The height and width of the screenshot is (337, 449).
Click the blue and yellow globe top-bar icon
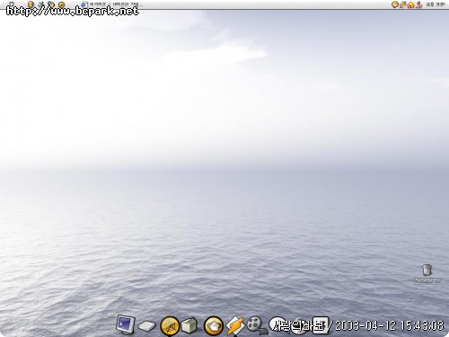(x=51, y=4)
